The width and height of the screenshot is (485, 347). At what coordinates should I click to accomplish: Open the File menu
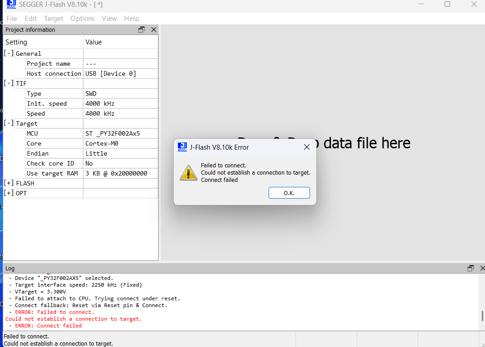coord(12,19)
